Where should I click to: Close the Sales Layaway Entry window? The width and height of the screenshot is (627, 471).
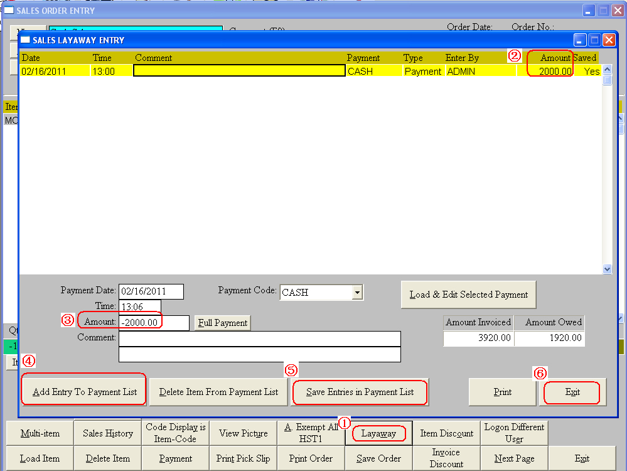point(609,40)
